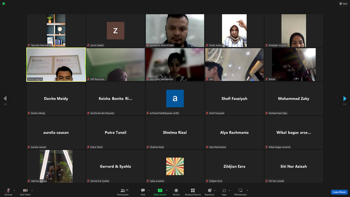Expand options arrow beside Reactions
The height and width of the screenshot is (197, 350).
click(x=215, y=190)
